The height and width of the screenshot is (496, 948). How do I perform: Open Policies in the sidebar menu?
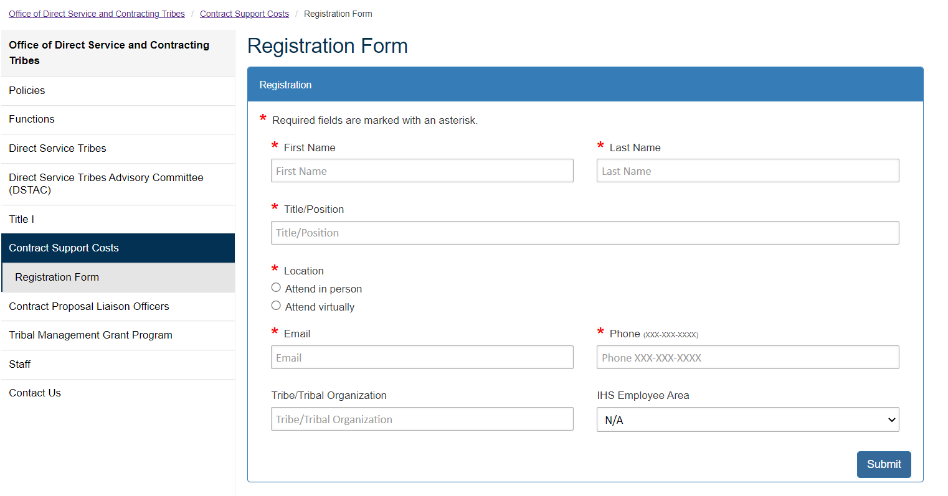27,91
